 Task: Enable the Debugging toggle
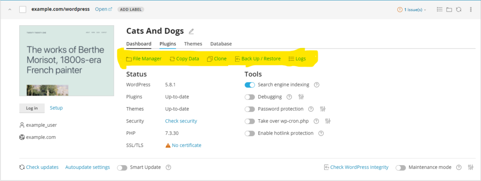[x=250, y=97]
